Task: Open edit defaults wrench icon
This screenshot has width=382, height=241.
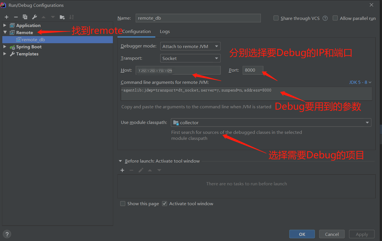Action: pos(34,17)
